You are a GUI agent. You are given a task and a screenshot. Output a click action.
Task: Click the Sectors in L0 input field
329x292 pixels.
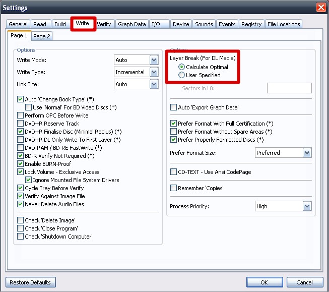pyautogui.click(x=289, y=88)
